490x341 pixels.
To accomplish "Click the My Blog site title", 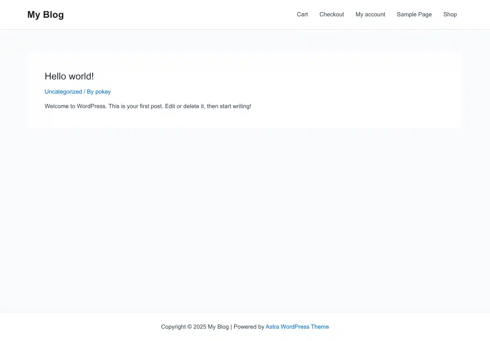I will 45,15.
